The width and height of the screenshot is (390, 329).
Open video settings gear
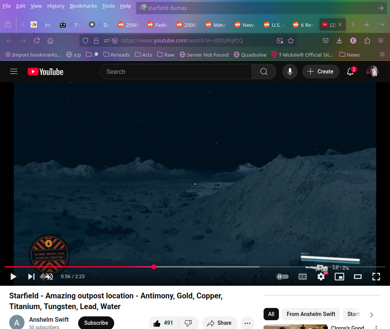point(321,277)
